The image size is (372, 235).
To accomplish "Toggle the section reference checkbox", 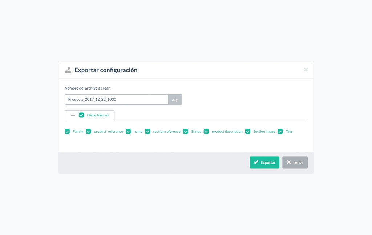I will (147, 132).
